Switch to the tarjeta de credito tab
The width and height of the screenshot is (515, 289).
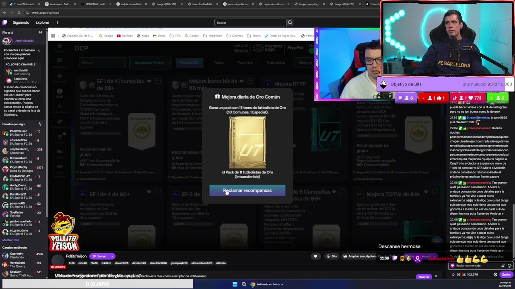coord(131,4)
